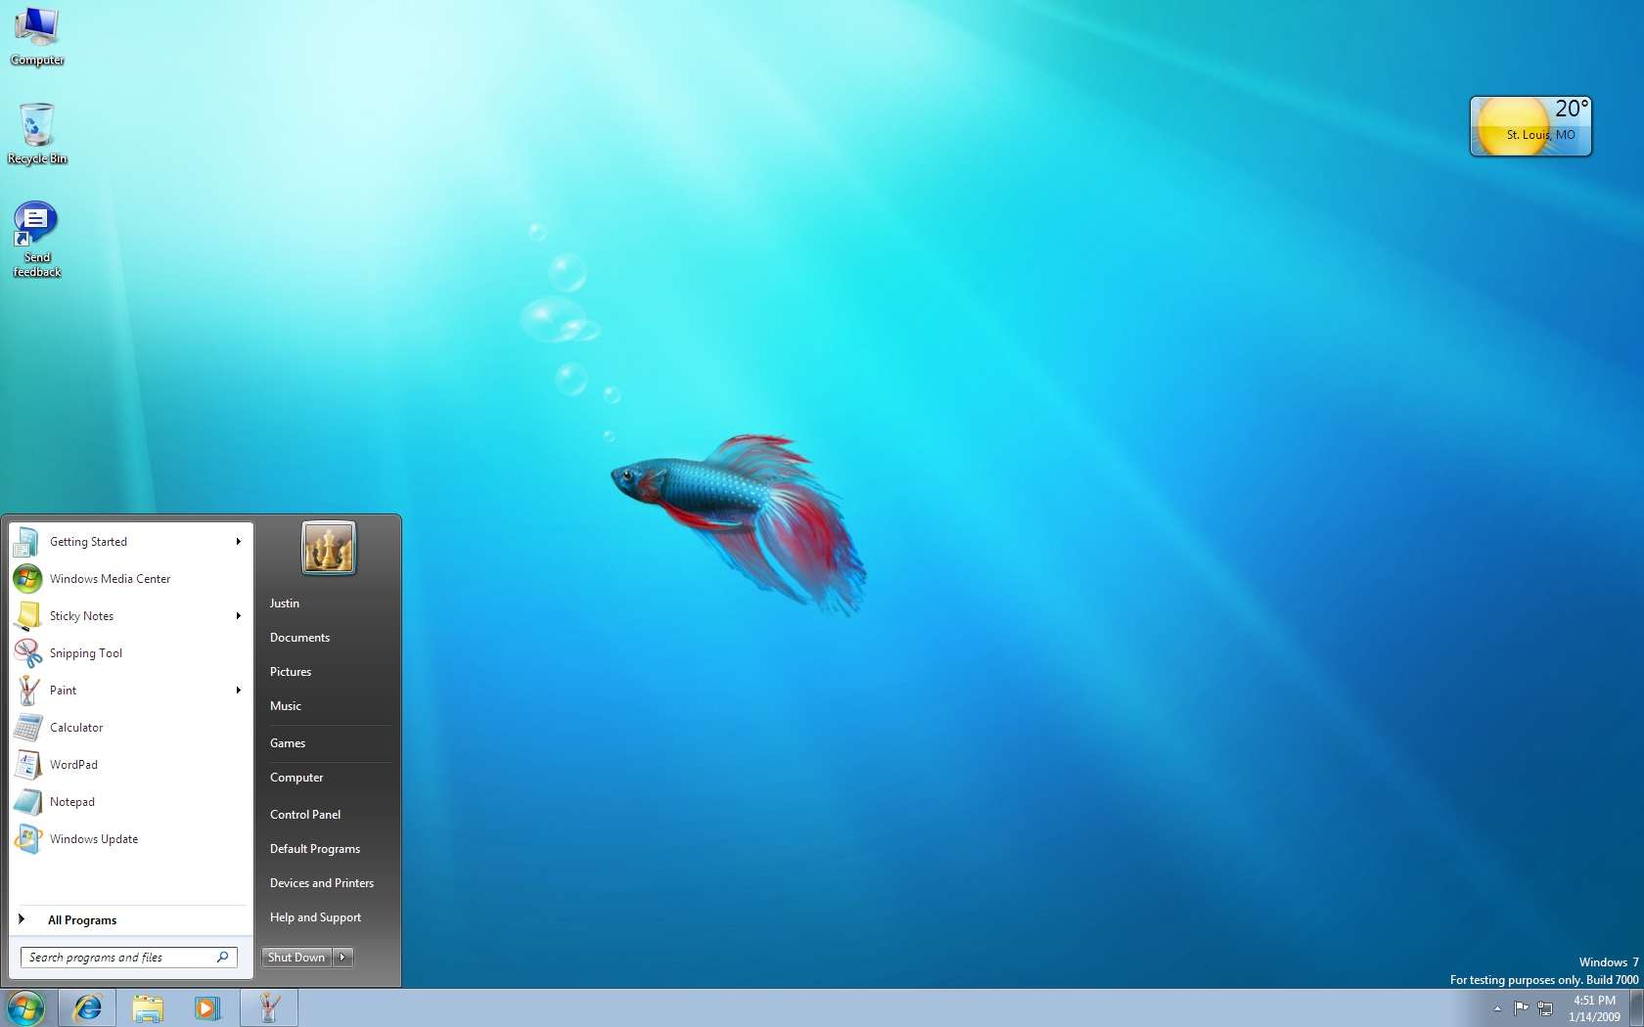
Task: Select the Calculator text label
Action: (x=76, y=728)
